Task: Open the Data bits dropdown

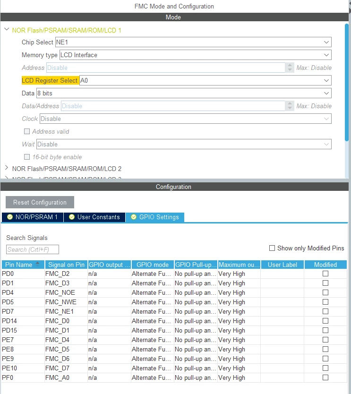Action: tap(184, 93)
